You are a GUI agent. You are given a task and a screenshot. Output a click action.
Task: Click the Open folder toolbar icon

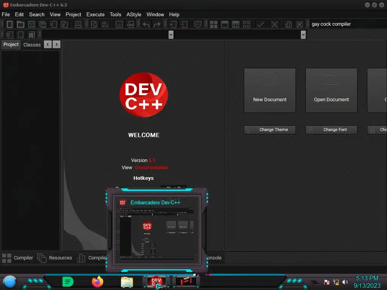[20, 24]
